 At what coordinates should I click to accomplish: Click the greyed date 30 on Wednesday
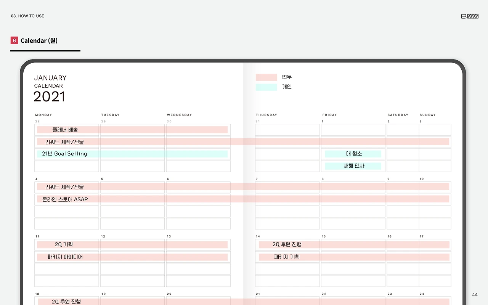[x=169, y=122]
